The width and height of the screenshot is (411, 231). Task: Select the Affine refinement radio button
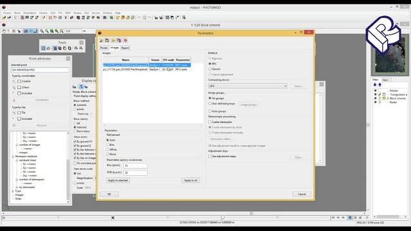(108, 150)
